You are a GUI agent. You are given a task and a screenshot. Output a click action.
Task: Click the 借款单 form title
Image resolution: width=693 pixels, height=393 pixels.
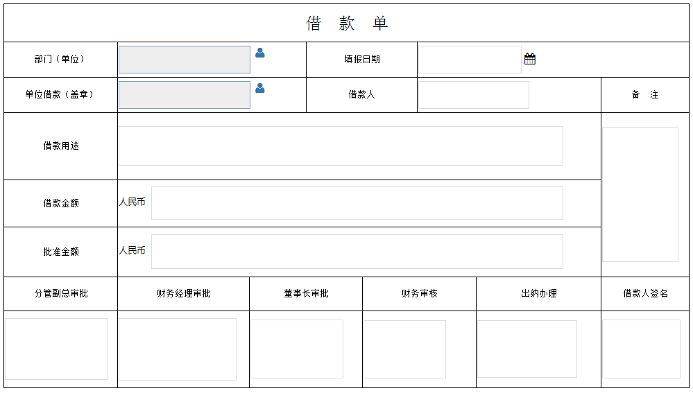click(347, 23)
